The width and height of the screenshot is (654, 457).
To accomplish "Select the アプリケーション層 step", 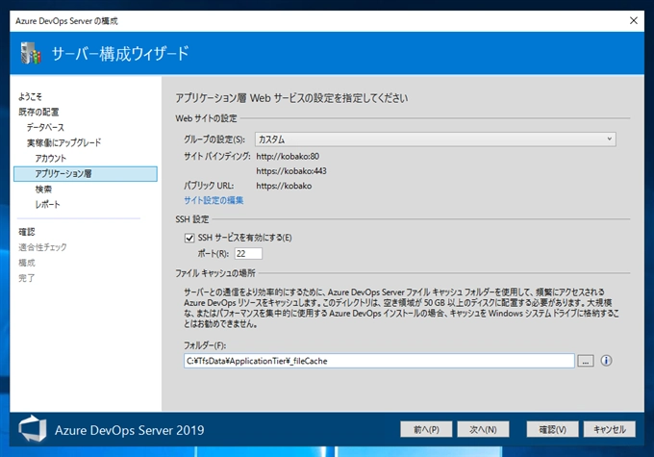I will [86, 173].
